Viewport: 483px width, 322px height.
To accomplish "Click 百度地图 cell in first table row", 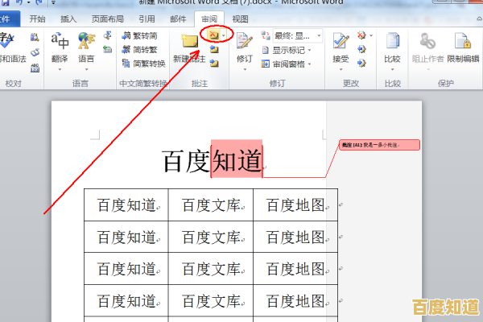I will (295, 205).
